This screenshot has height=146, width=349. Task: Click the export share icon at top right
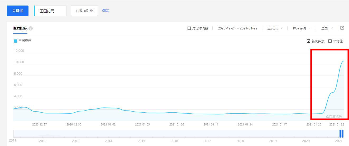tap(342, 28)
